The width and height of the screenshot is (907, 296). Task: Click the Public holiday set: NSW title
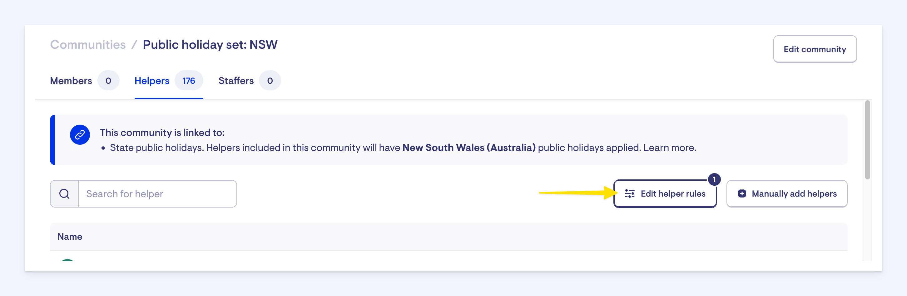(210, 45)
